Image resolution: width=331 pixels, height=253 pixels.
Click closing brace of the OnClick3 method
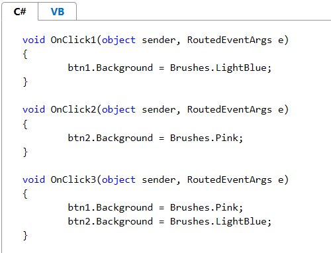tap(25, 236)
